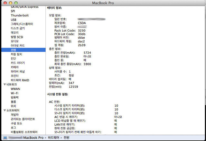The width and height of the screenshot is (206, 141).
Task: Click amperage value 347
Action: click(71, 83)
